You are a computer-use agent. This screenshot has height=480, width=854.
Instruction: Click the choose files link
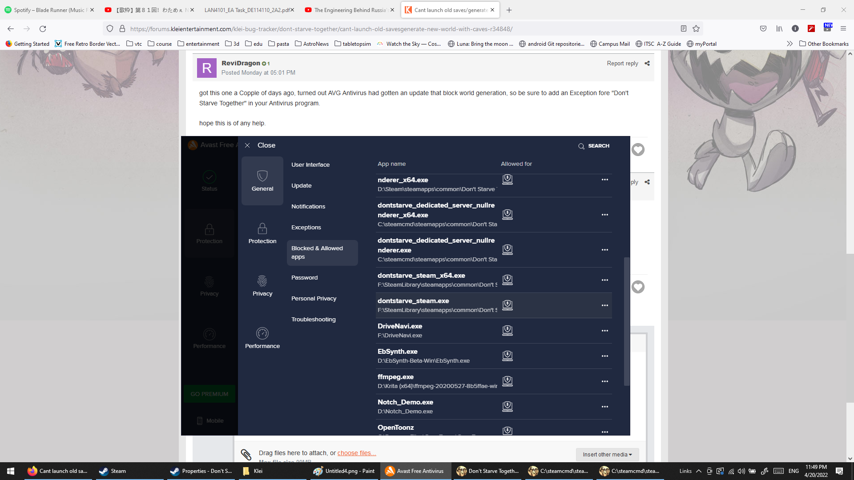356,453
